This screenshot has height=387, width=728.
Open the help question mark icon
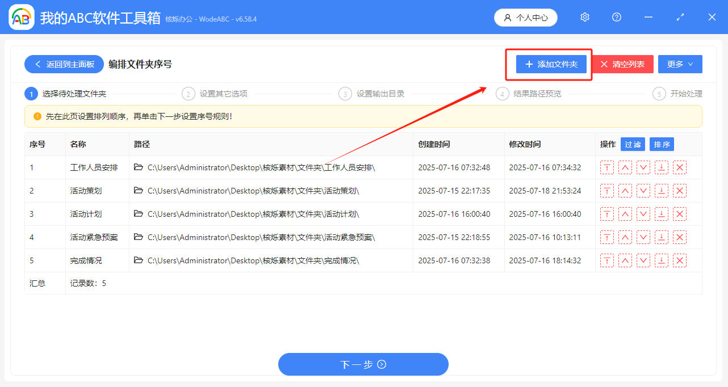point(617,18)
